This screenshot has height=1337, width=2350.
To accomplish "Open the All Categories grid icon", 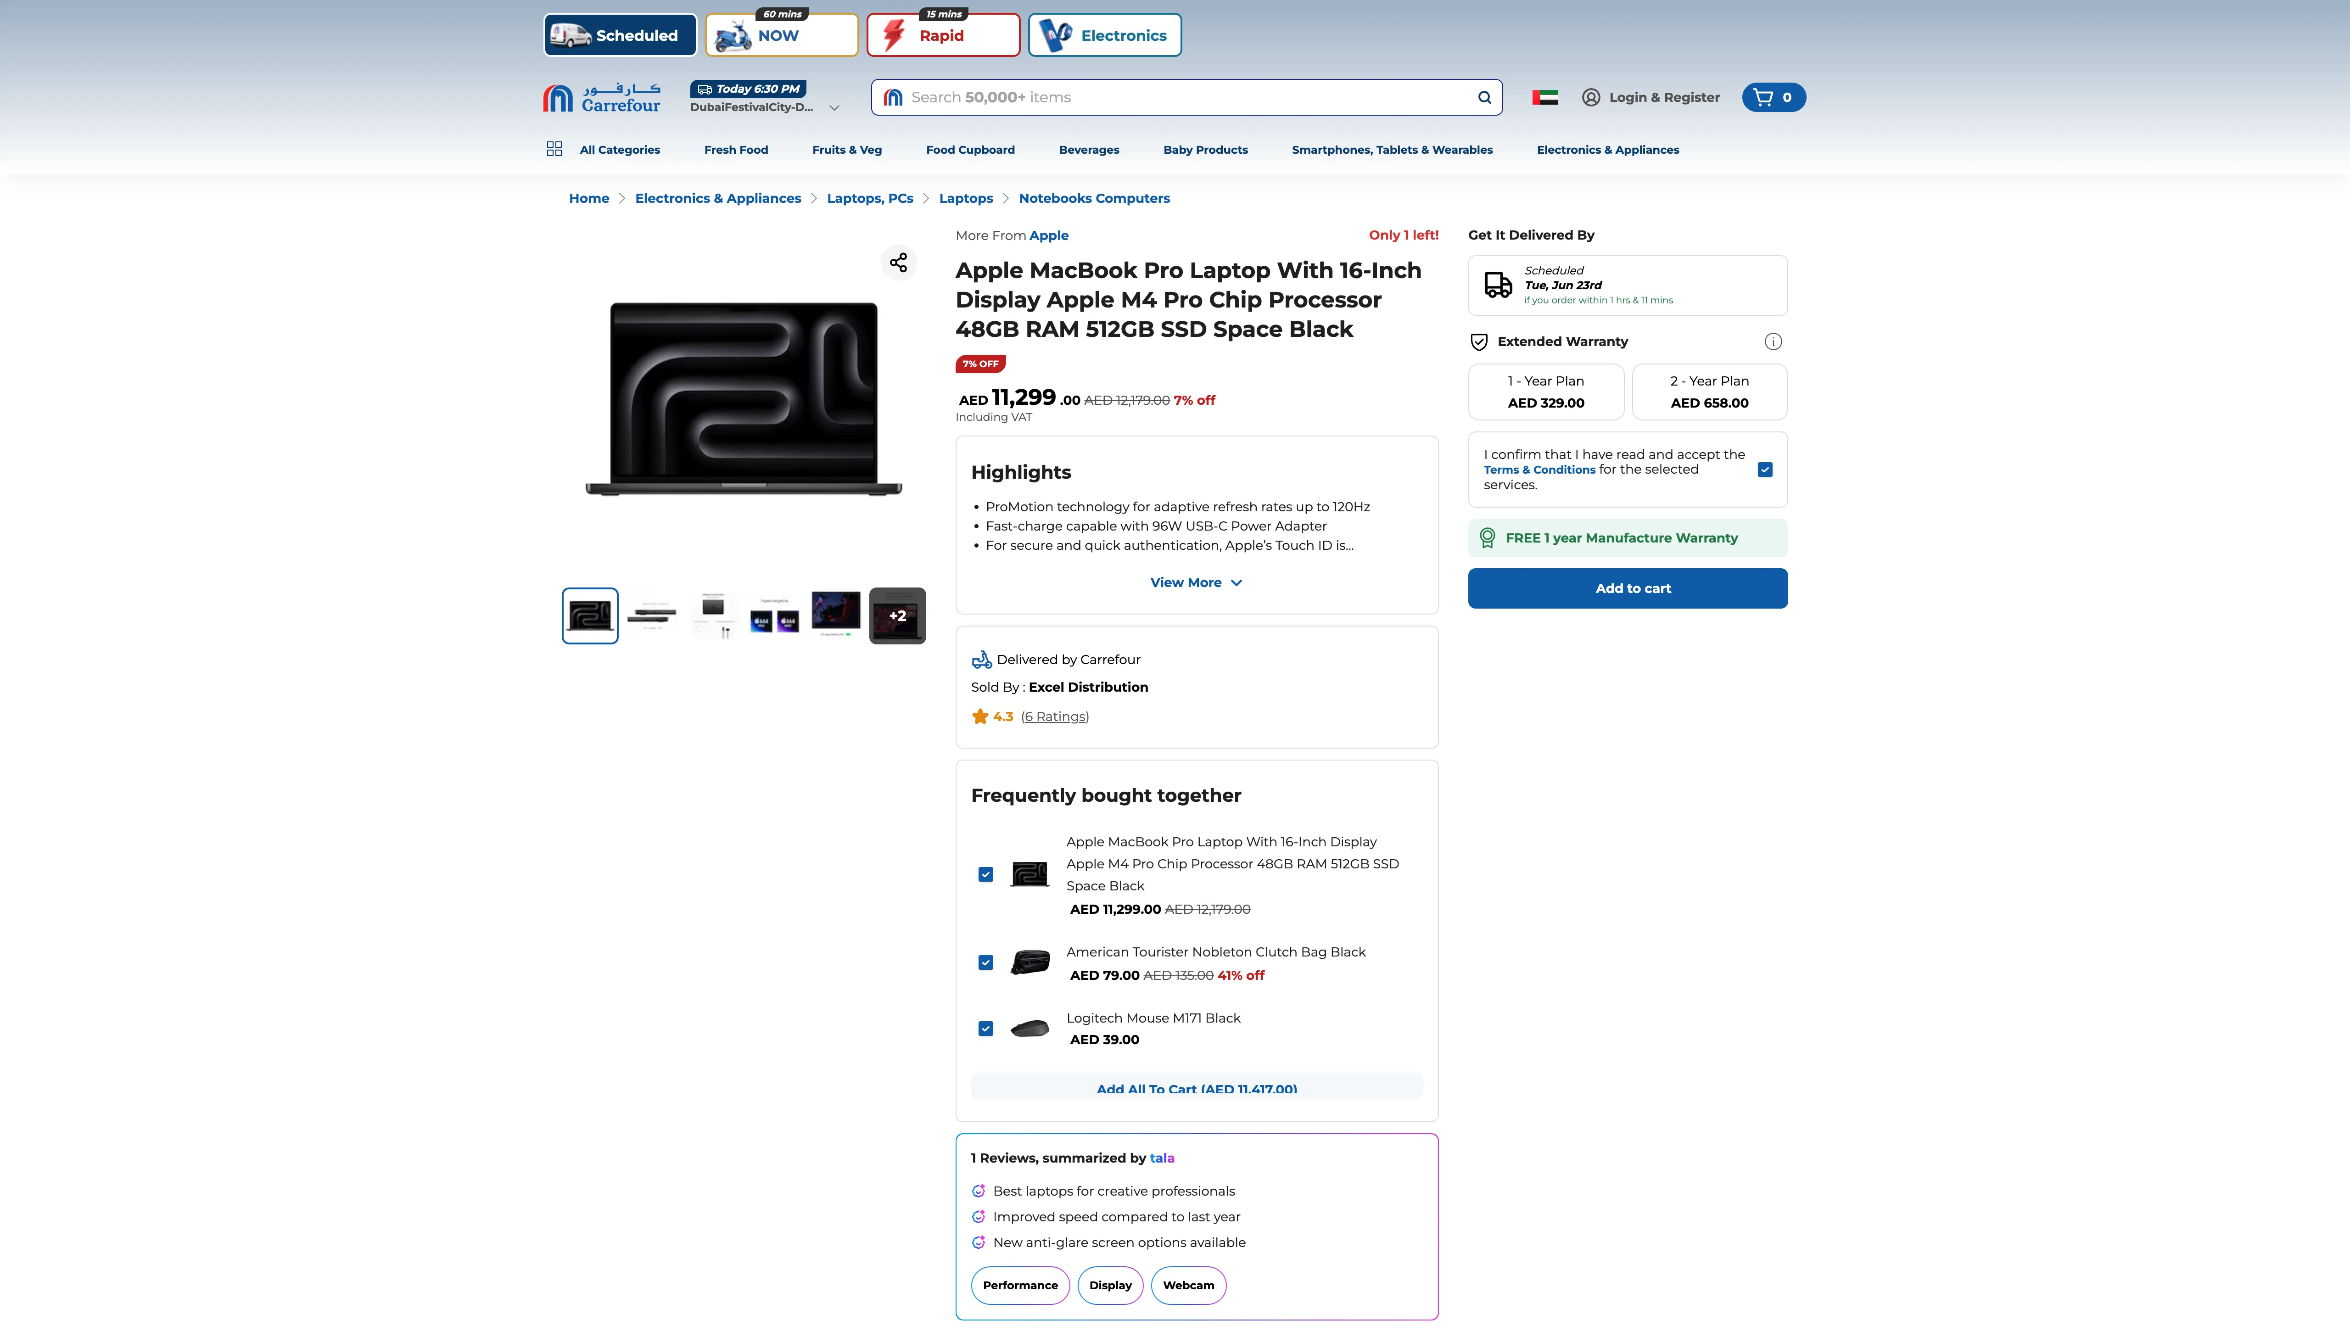I will pyautogui.click(x=554, y=149).
